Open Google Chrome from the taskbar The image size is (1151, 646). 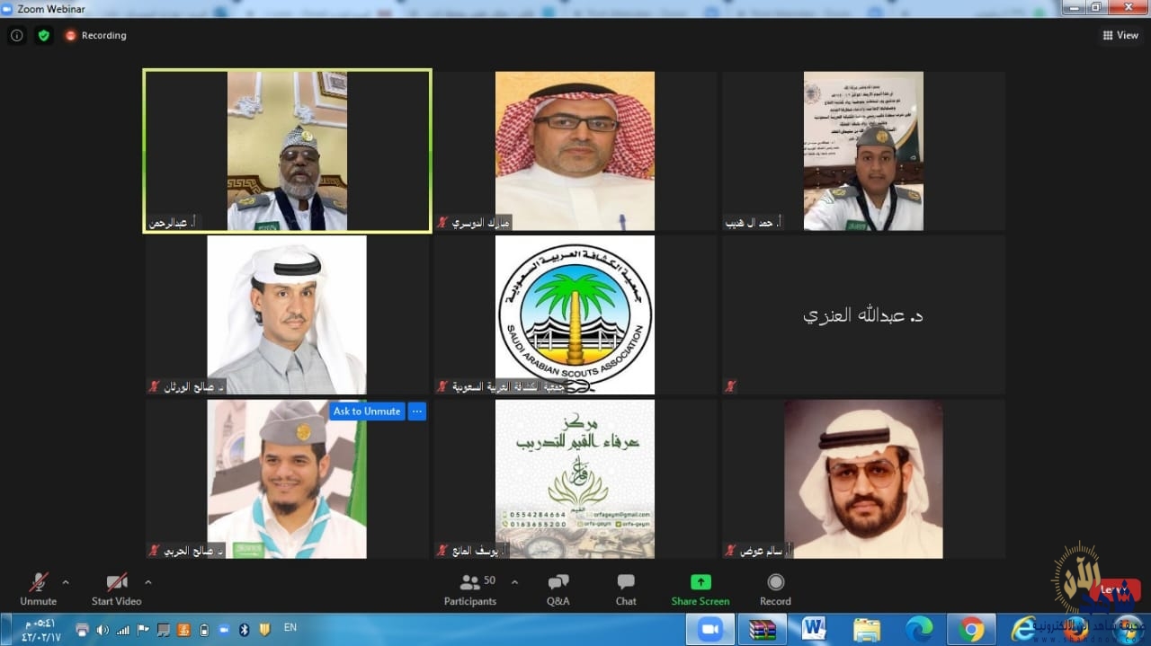point(971,629)
